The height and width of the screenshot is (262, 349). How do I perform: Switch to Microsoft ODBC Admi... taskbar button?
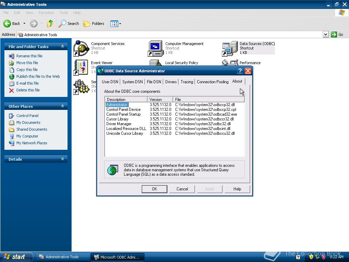118,257
